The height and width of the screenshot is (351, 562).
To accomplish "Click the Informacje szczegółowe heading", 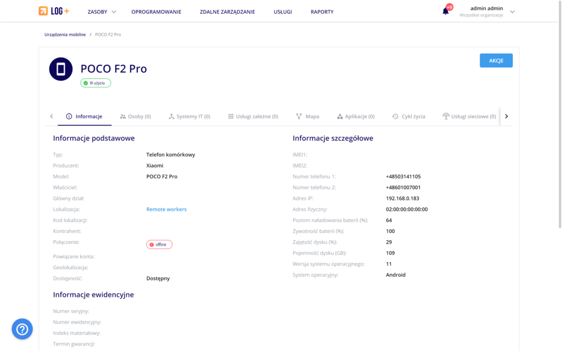I will pyautogui.click(x=333, y=138).
